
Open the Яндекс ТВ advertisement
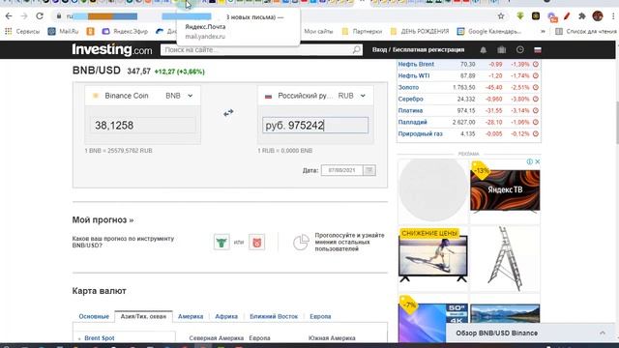pos(505,190)
